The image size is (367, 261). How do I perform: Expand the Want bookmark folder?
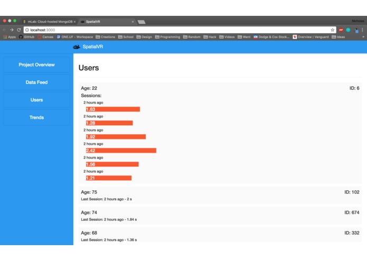[x=244, y=37]
